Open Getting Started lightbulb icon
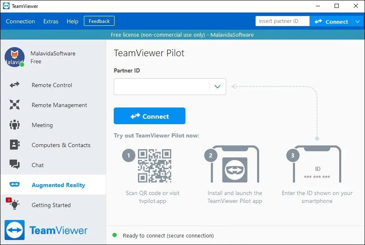 15,205
